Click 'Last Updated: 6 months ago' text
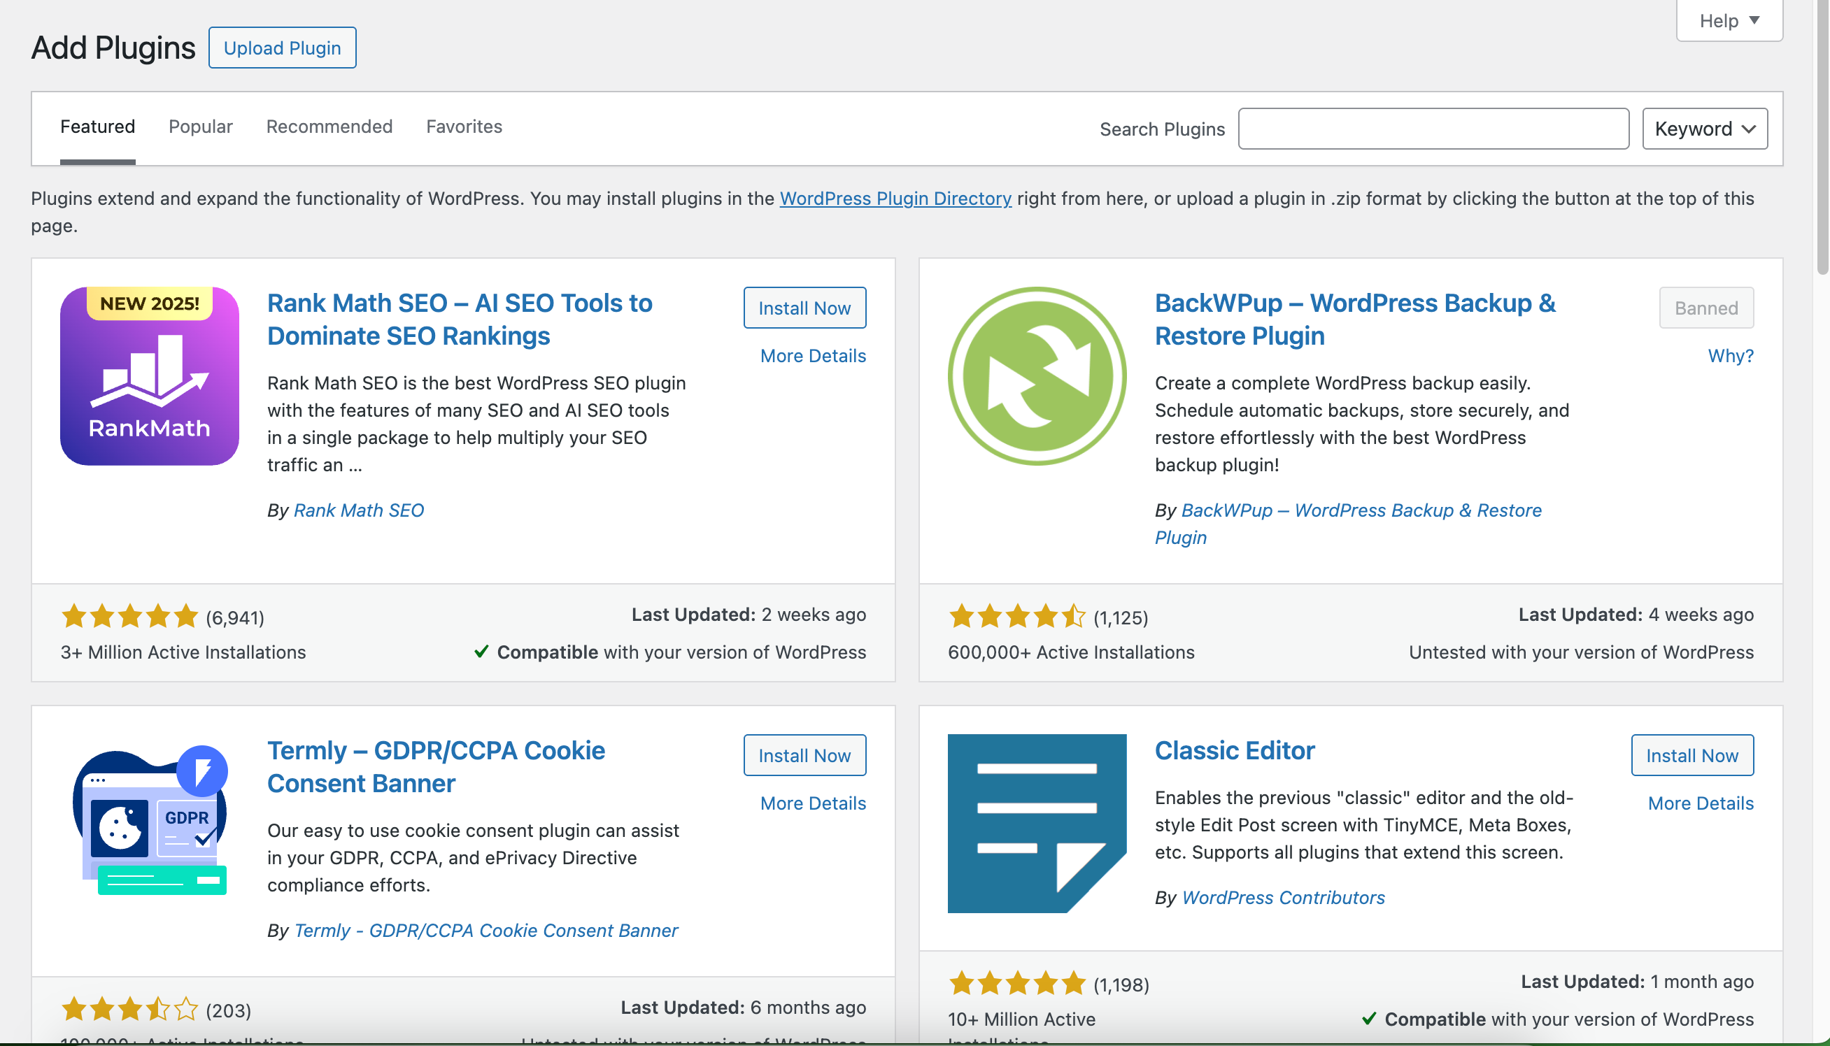 click(x=743, y=1008)
